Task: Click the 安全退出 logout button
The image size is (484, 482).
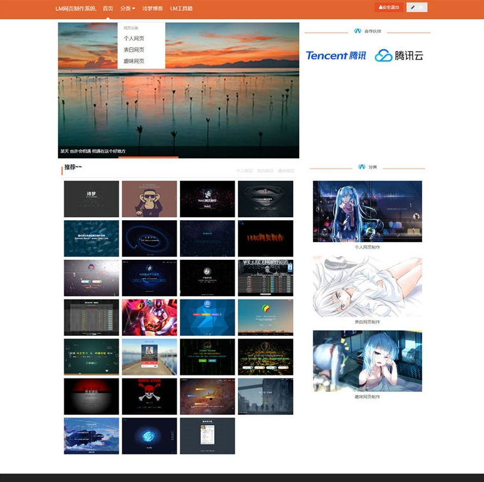Action: pos(389,7)
